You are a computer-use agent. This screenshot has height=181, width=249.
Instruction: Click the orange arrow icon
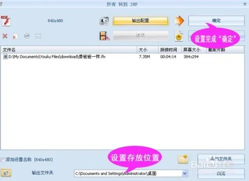[x=179, y=21]
